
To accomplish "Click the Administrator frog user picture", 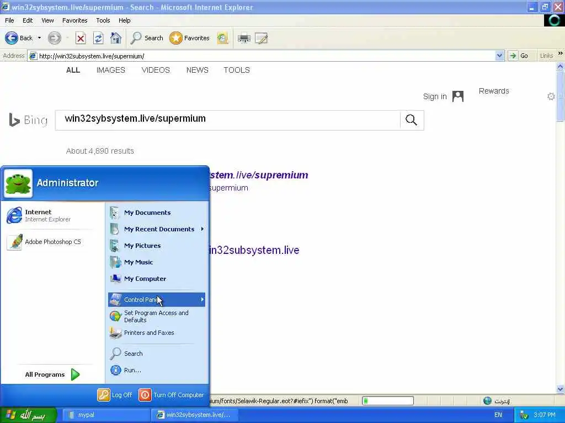I will point(18,183).
